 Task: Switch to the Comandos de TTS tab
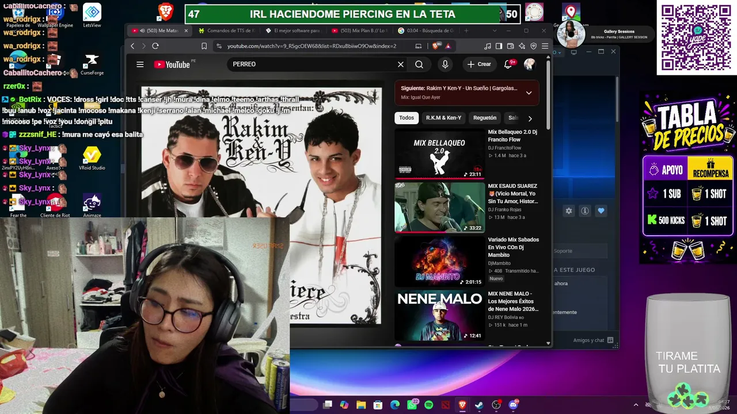pyautogui.click(x=226, y=30)
